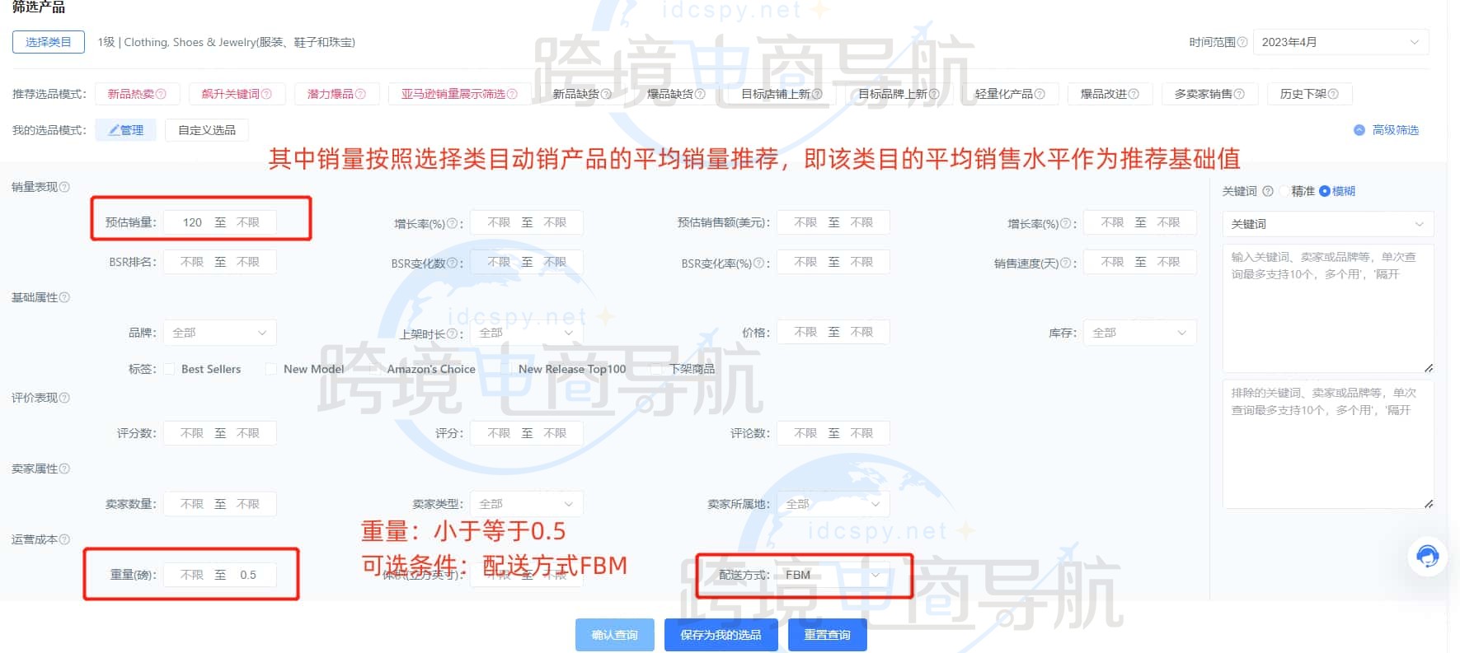Check the New Release Top100 checkbox
The height and width of the screenshot is (653, 1460).
click(506, 369)
